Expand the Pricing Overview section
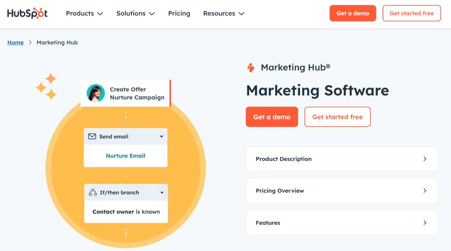Screen dimensions: 451x251 tap(341, 191)
